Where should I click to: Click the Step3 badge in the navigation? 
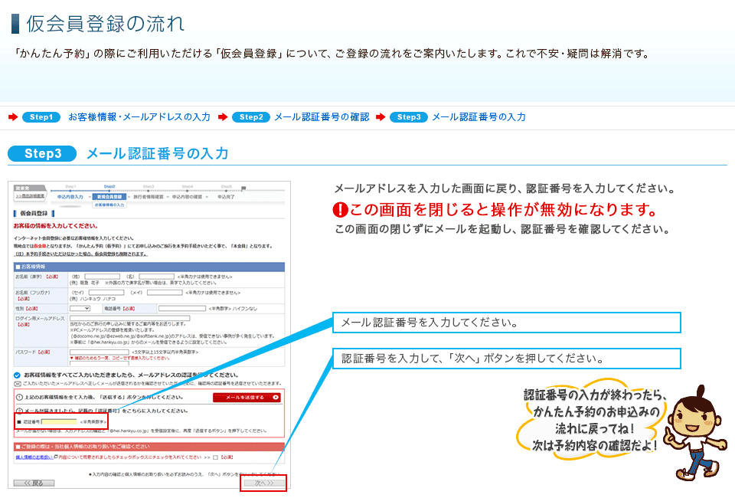[409, 117]
